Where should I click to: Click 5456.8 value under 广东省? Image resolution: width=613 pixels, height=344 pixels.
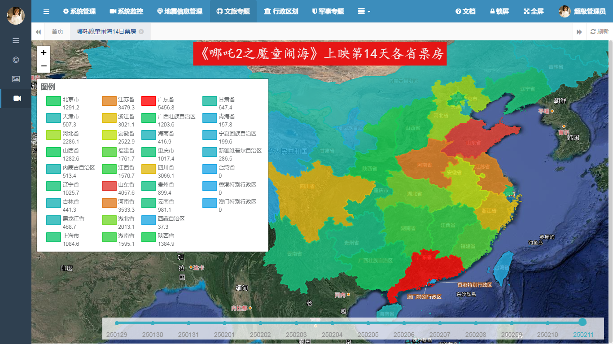pos(166,108)
